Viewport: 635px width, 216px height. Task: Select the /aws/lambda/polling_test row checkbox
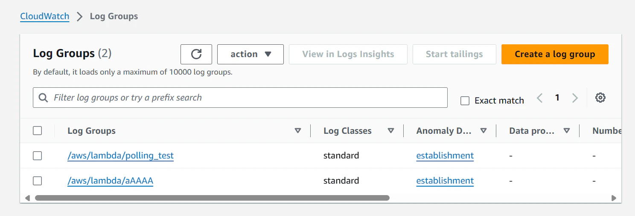[38, 156]
